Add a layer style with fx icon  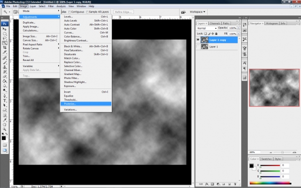(207, 184)
